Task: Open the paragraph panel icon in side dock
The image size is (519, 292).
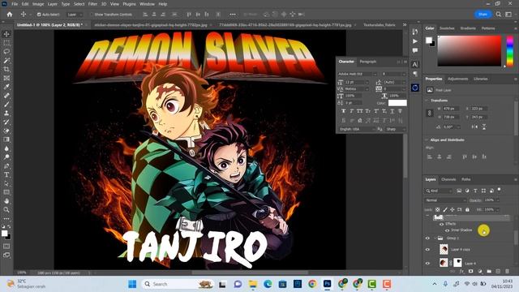Action: [415, 74]
